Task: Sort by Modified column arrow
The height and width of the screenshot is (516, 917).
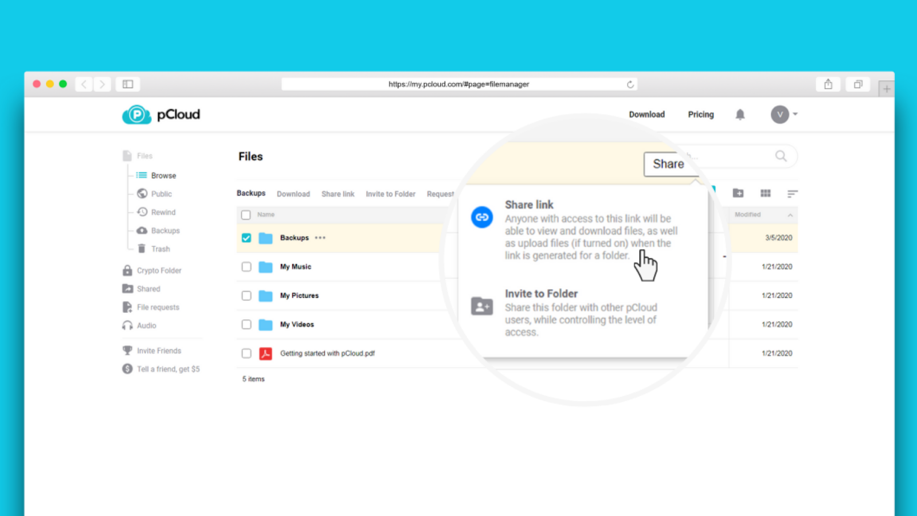Action: click(790, 215)
